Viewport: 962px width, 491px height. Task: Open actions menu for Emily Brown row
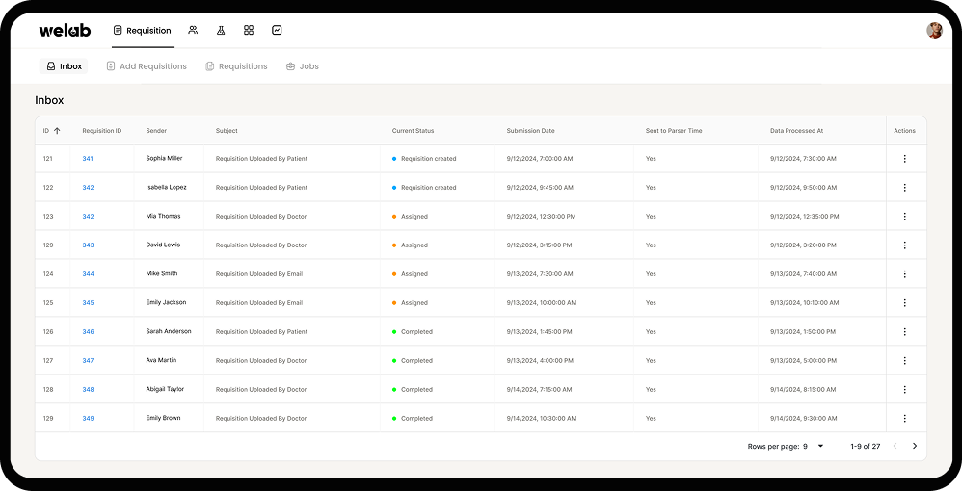(x=904, y=418)
